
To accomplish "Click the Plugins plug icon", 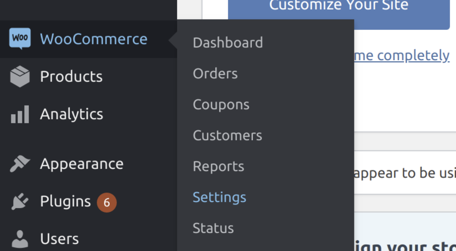I will click(x=20, y=201).
